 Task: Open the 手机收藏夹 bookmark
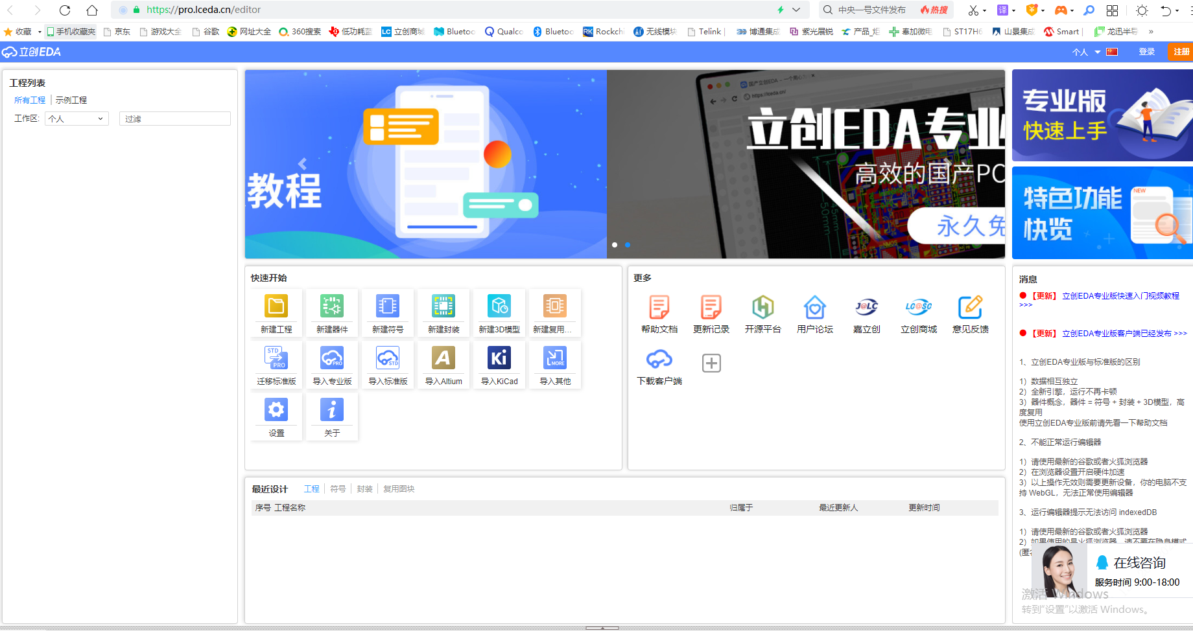tap(71, 31)
